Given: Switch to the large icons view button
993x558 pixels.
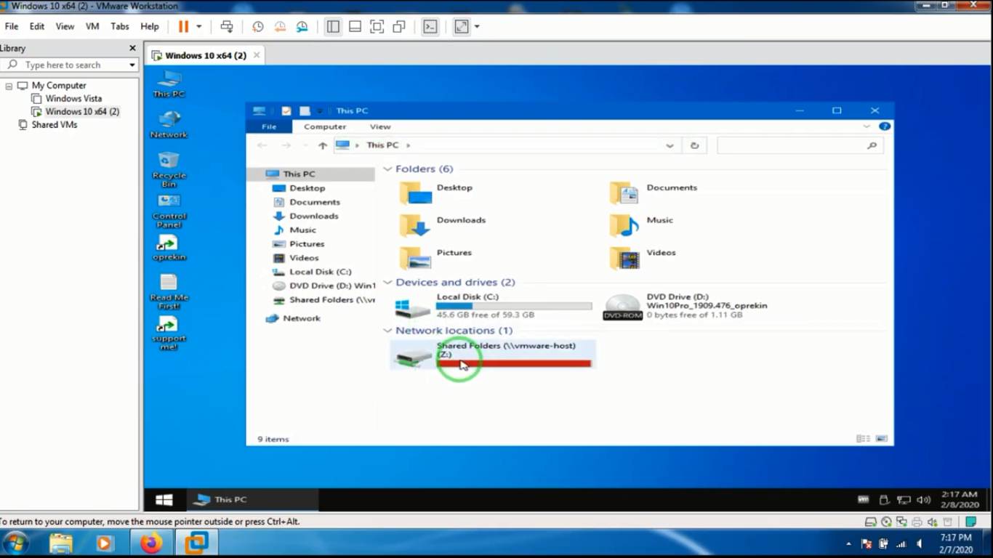Looking at the screenshot, I should coord(881,439).
